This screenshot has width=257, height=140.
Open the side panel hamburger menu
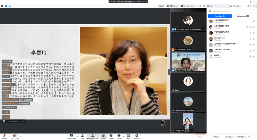click(x=254, y=6)
